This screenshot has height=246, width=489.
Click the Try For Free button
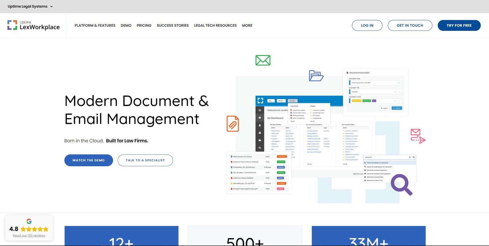click(x=459, y=25)
